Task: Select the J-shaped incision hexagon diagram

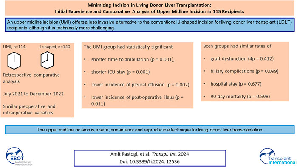Action: (47, 60)
